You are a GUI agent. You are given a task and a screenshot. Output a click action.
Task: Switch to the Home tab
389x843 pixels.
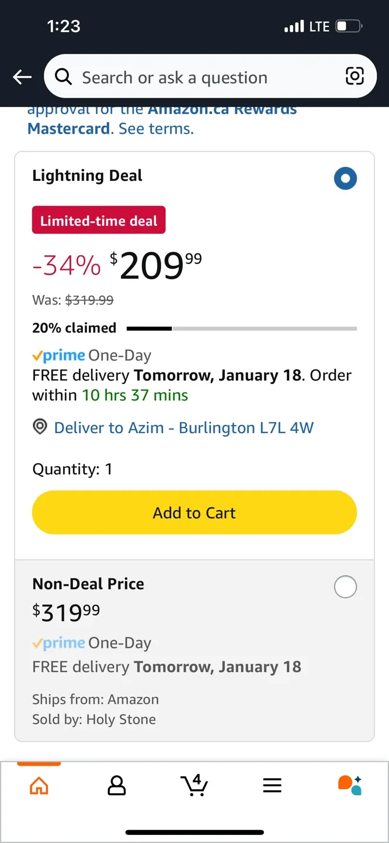point(39,786)
